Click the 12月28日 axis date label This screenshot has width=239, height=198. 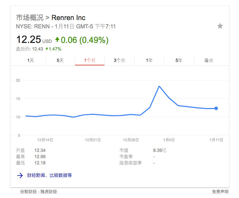coord(131,140)
